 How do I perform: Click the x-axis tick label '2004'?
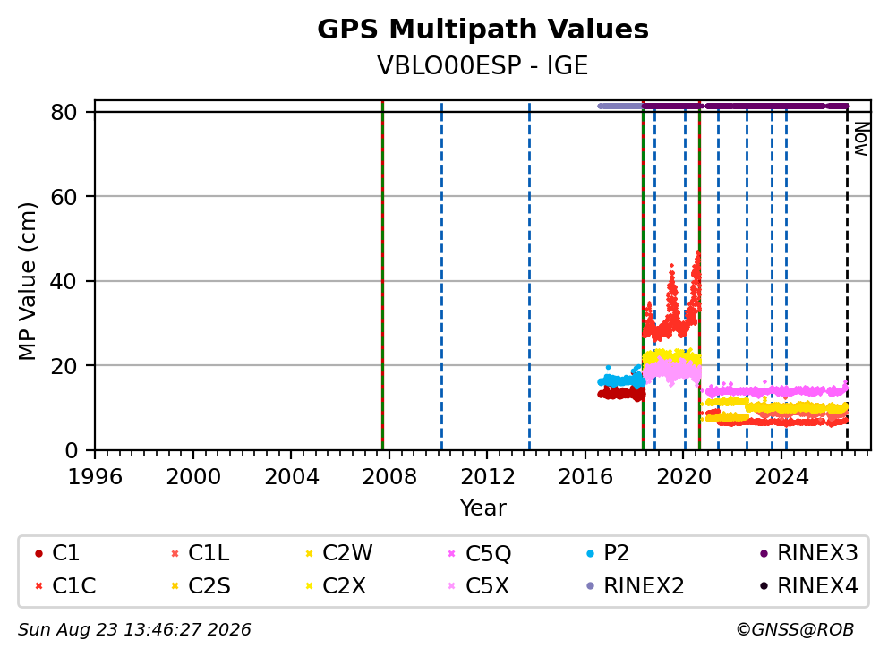pyautogui.click(x=291, y=477)
